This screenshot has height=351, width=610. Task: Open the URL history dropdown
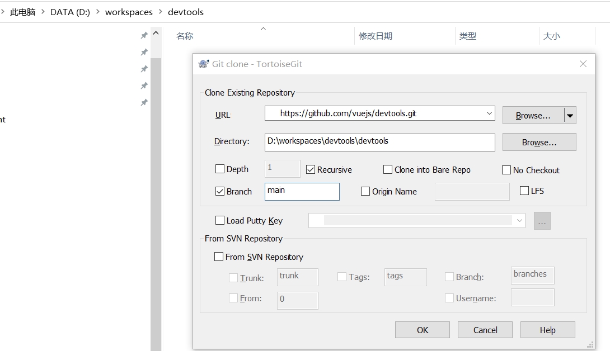coord(489,113)
